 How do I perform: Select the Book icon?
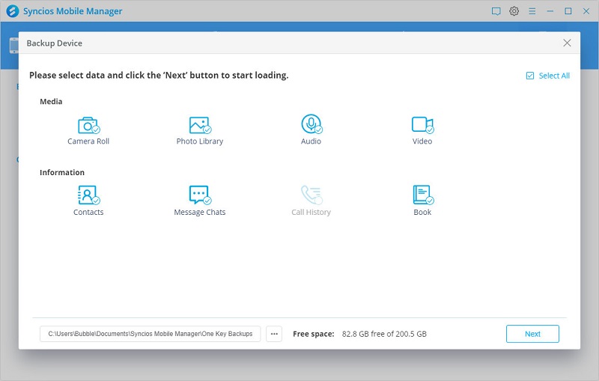[422, 195]
